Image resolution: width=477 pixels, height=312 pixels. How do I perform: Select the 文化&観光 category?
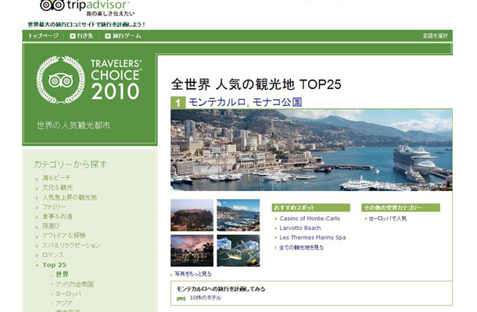[x=58, y=187]
